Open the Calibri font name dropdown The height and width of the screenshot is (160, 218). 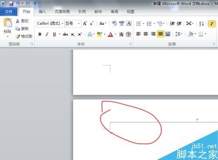click(x=62, y=23)
